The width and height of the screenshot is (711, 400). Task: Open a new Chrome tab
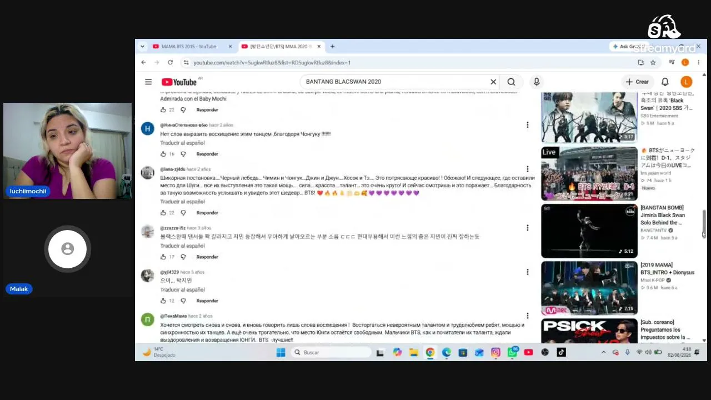click(x=332, y=46)
